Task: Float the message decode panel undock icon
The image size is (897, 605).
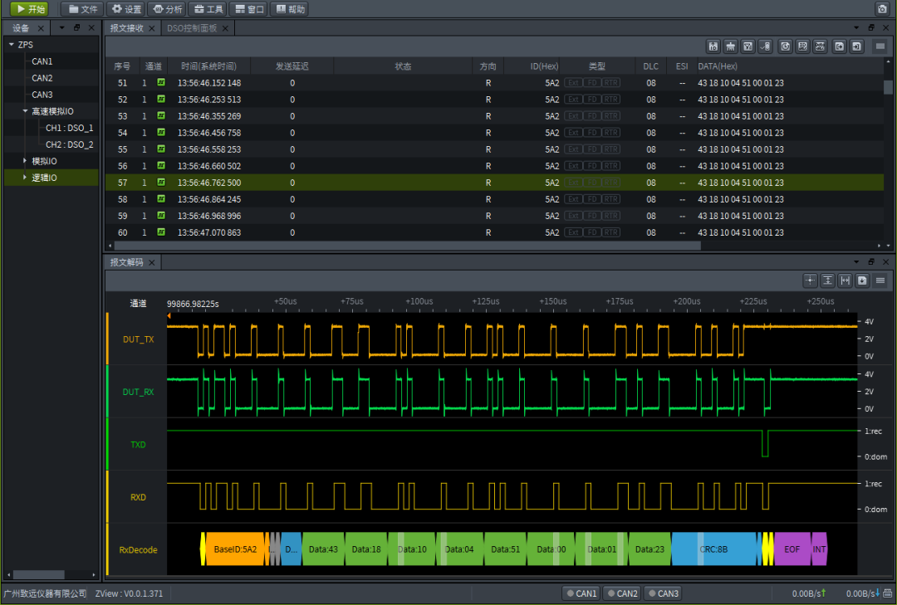Action: pyautogui.click(x=870, y=261)
